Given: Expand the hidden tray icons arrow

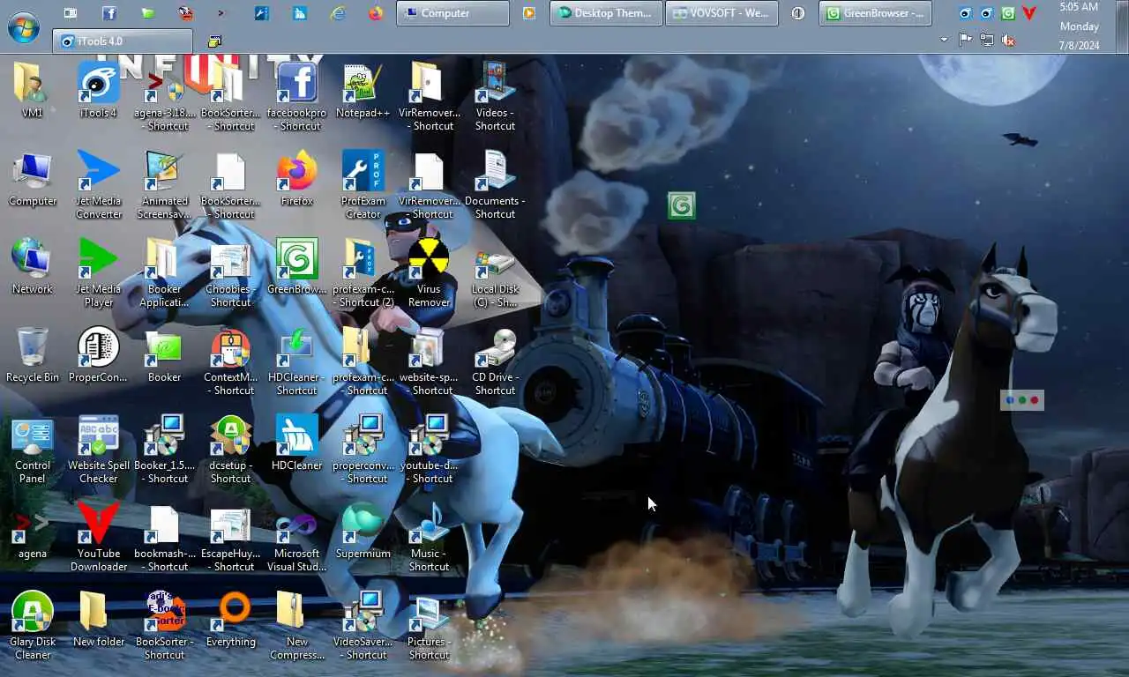Looking at the screenshot, I should 945,40.
